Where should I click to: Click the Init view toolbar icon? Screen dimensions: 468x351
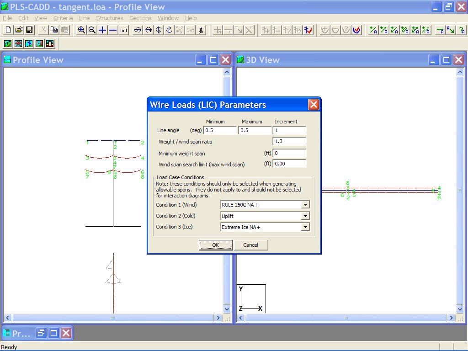click(x=123, y=30)
